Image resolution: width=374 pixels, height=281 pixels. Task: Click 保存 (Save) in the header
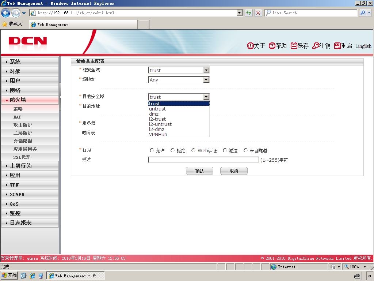299,46
